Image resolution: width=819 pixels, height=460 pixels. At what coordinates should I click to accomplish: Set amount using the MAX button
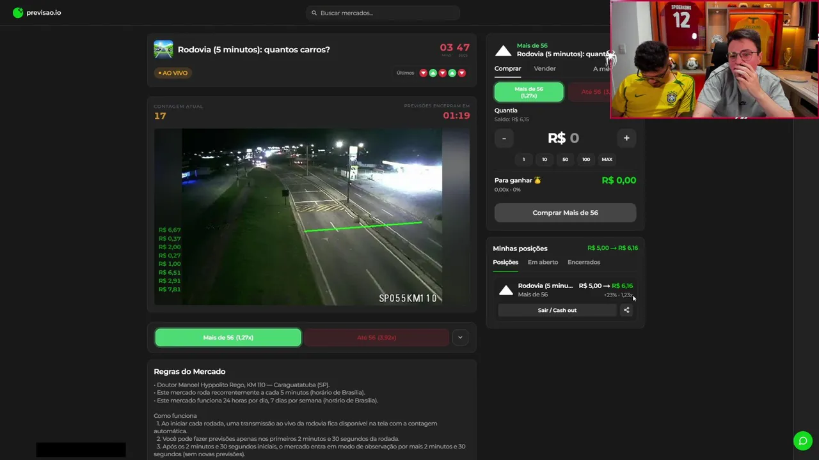point(607,159)
